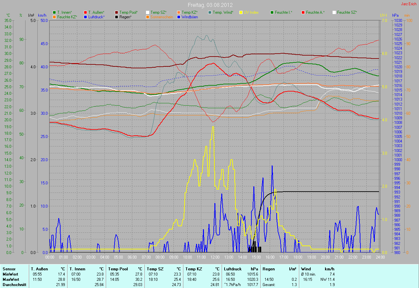The image size is (419, 288).
Task: Click the red Feuchte A. legend swatch
Action: [x=303, y=12]
